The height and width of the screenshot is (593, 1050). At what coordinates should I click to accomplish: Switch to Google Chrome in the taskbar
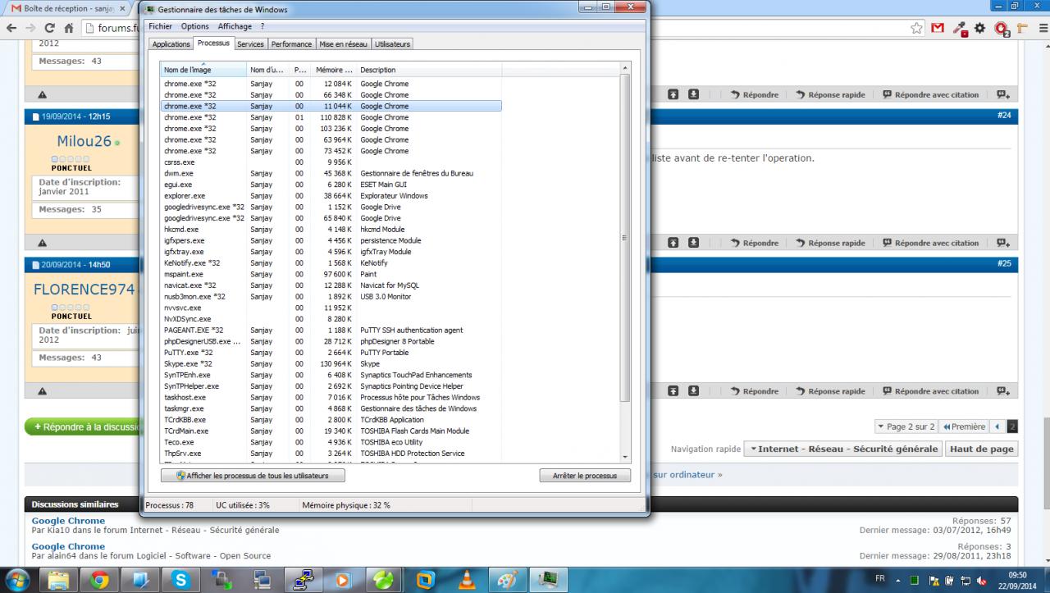tap(99, 581)
